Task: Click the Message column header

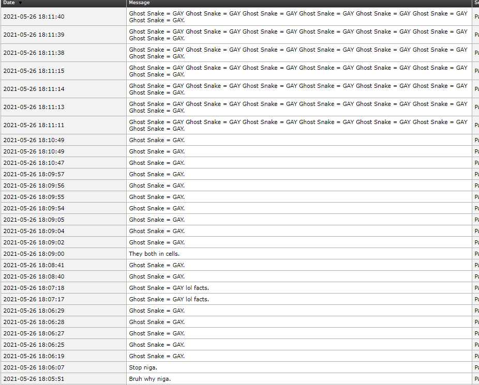Action: [x=139, y=3]
